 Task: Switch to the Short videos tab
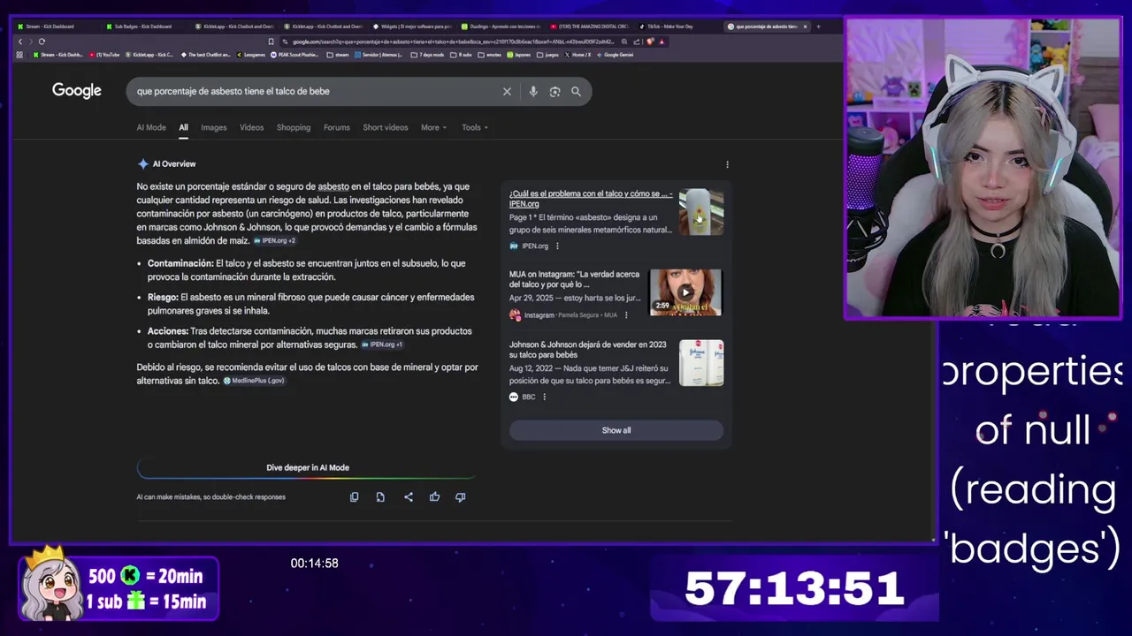(386, 127)
